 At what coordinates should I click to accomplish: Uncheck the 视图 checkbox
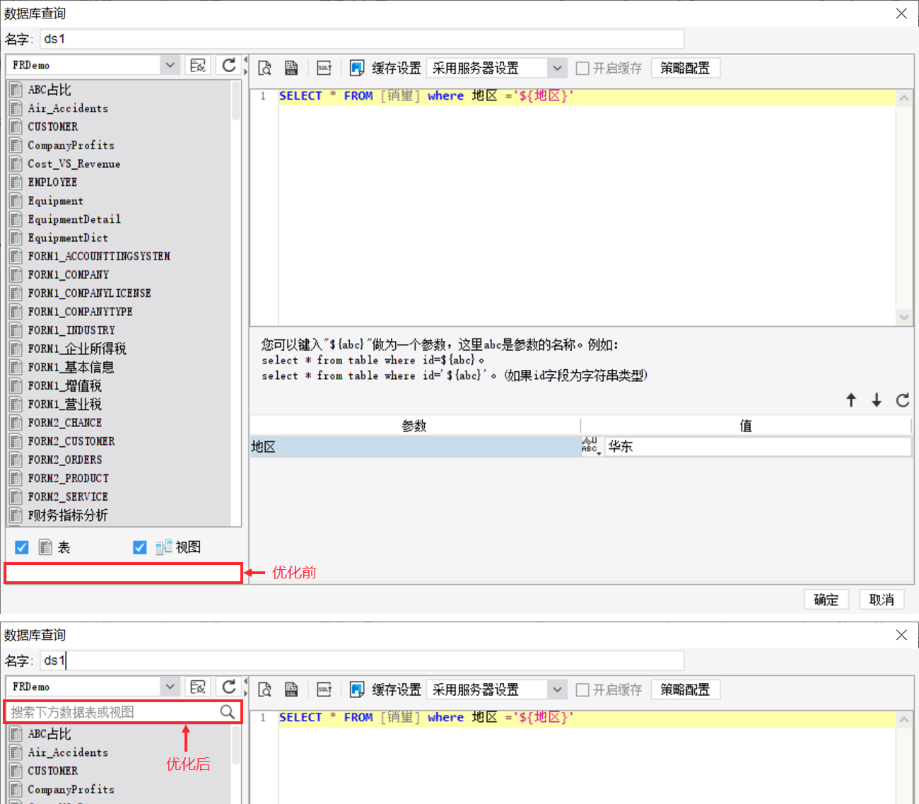pyautogui.click(x=140, y=547)
